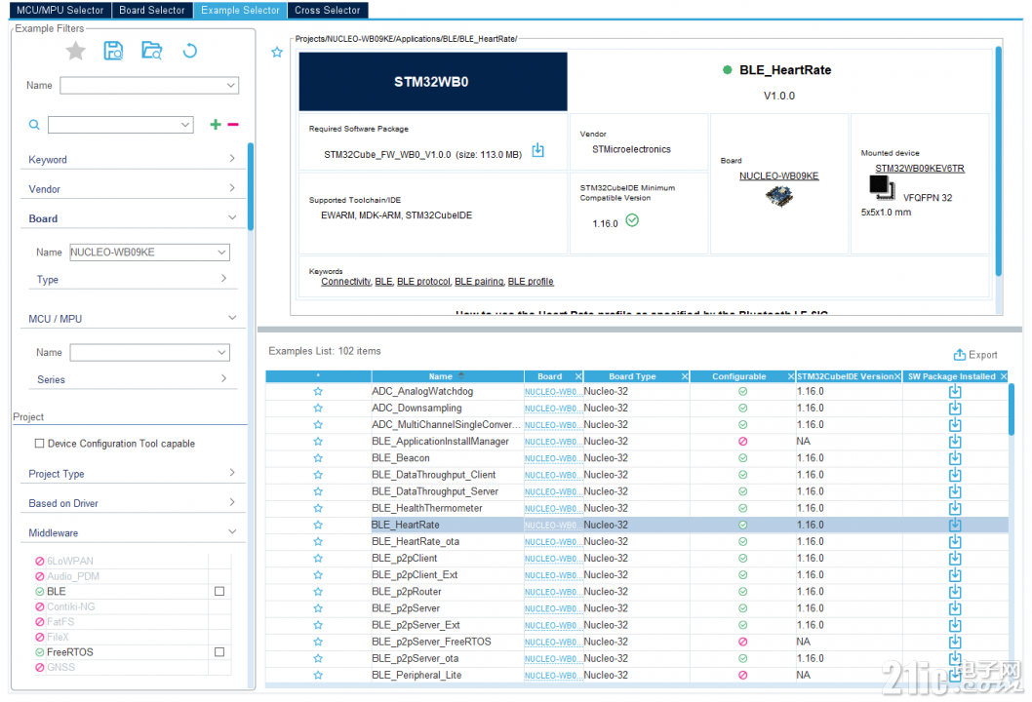Viewport: 1032px width, 702px height.
Task: Star the ADC_AnalogWatchdog example
Action: point(318,391)
